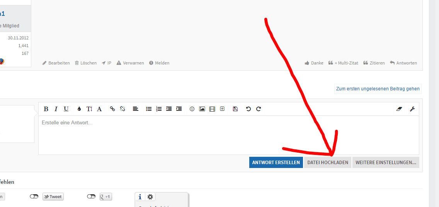Click Verwarnen to warn the user

[x=130, y=63]
